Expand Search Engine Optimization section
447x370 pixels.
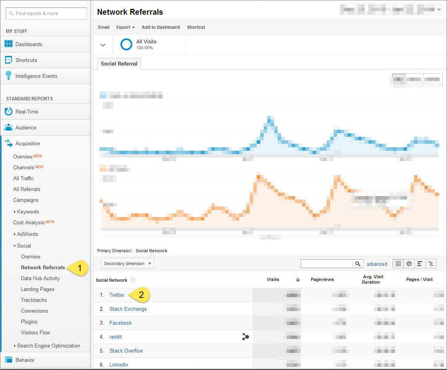pos(14,346)
